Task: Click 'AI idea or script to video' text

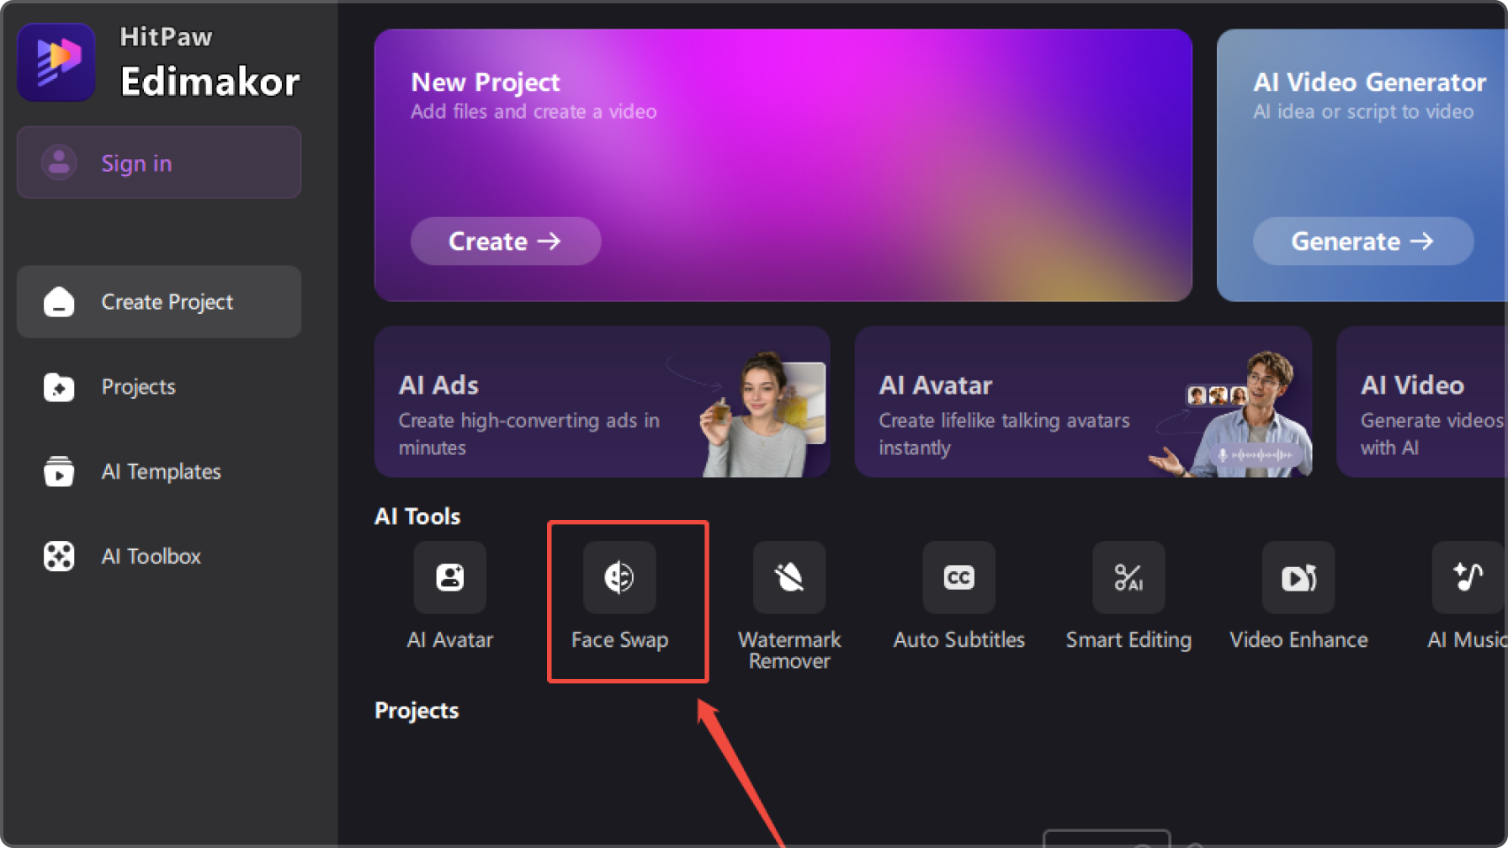Action: [x=1363, y=112]
